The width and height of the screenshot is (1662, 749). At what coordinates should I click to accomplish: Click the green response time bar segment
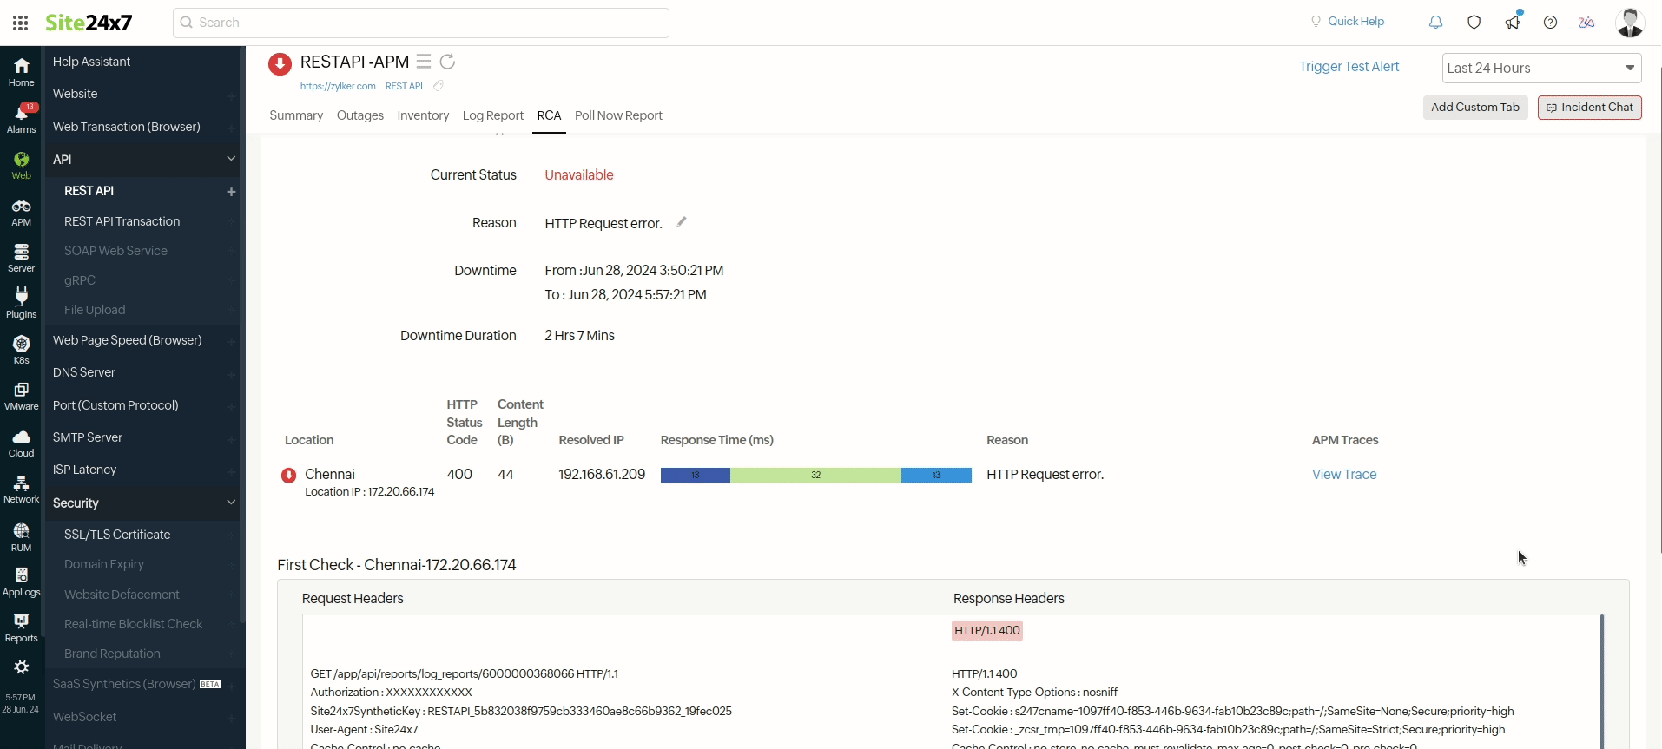815,476
